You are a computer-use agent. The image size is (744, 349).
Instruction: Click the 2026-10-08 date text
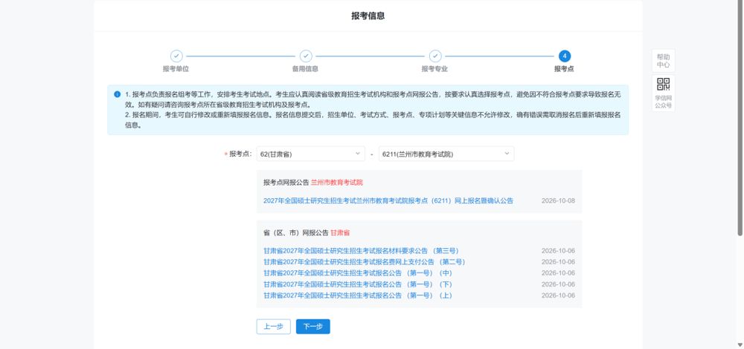(x=558, y=200)
